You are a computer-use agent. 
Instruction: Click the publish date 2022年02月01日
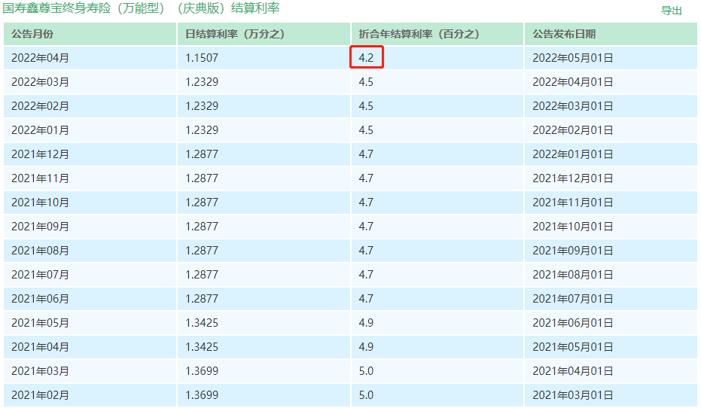pos(573,130)
